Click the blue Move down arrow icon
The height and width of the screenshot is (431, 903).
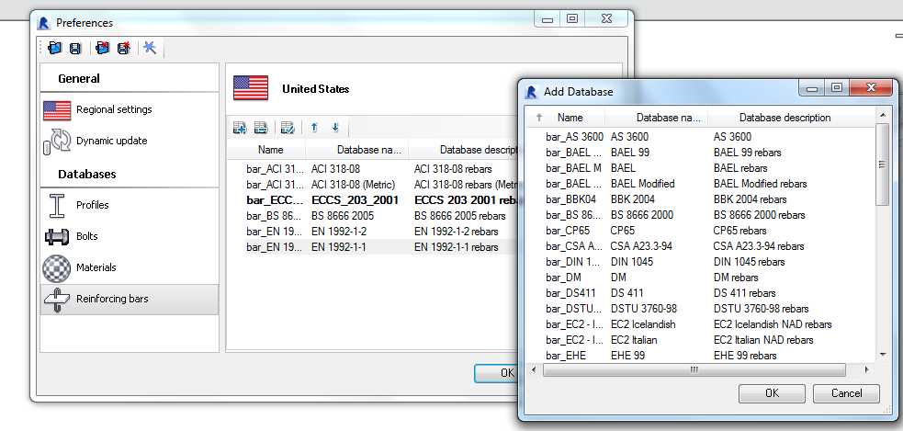point(335,128)
